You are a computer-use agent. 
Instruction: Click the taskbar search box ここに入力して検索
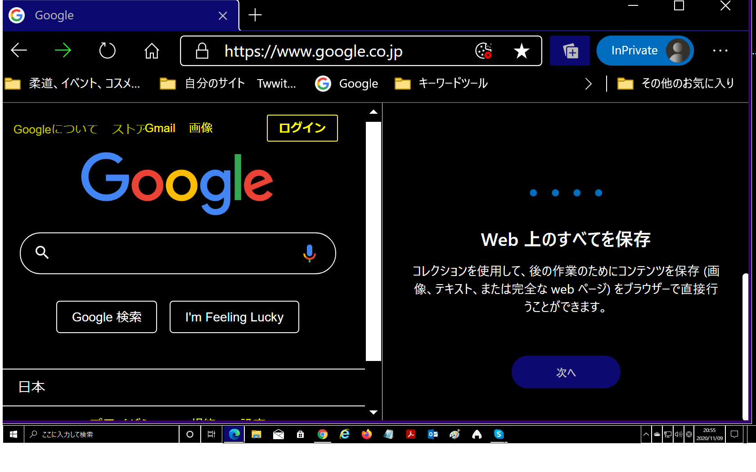tap(102, 434)
